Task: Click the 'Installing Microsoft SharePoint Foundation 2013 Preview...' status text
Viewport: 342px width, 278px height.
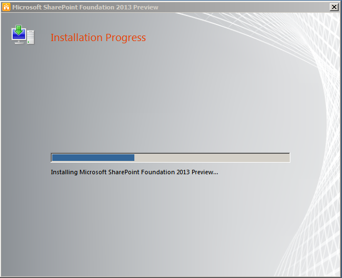Action: (134, 172)
